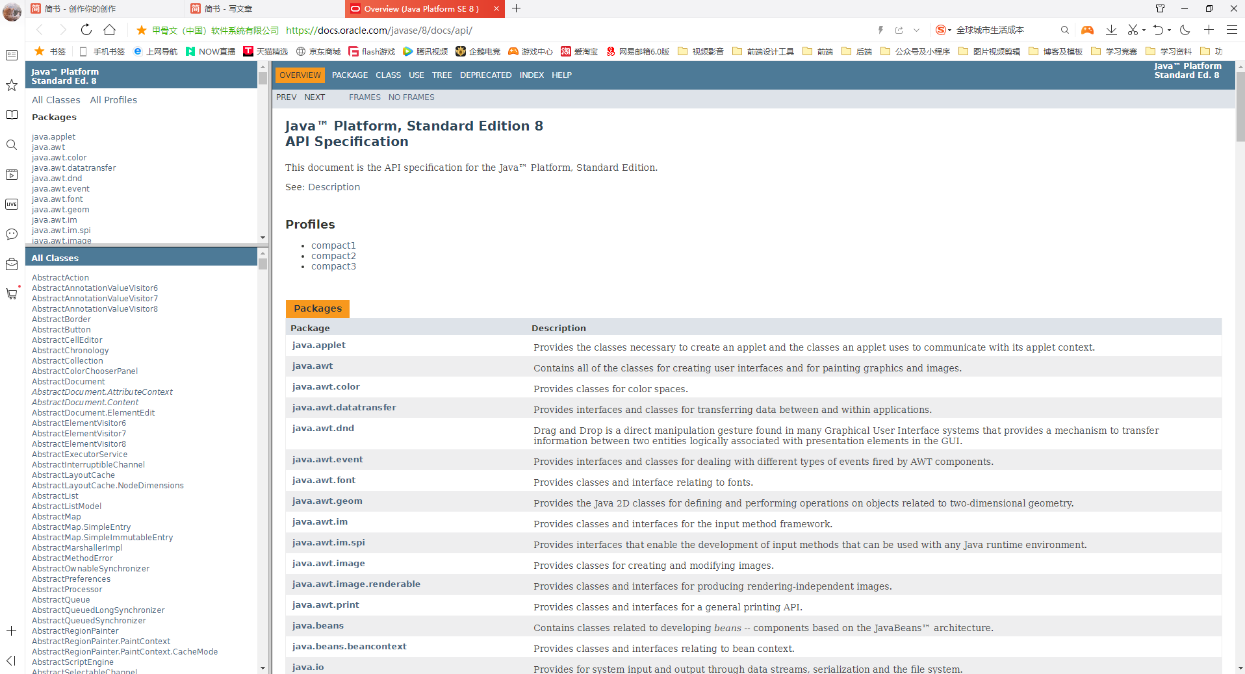
Task: Open the orange game controller icon
Action: 1087,30
